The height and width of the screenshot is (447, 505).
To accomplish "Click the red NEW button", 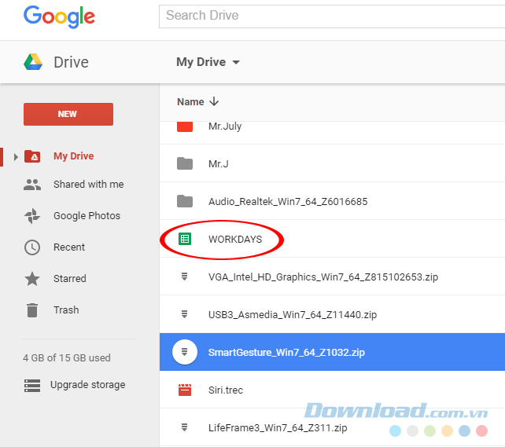I will click(x=68, y=114).
